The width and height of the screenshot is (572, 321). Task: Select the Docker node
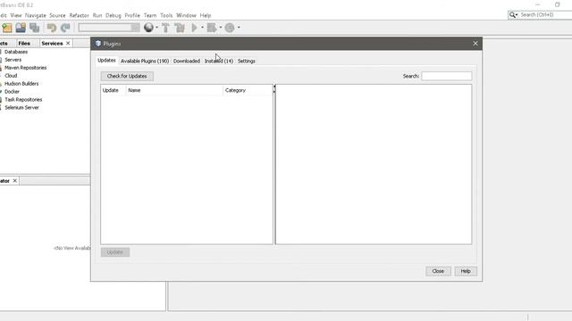click(x=12, y=92)
